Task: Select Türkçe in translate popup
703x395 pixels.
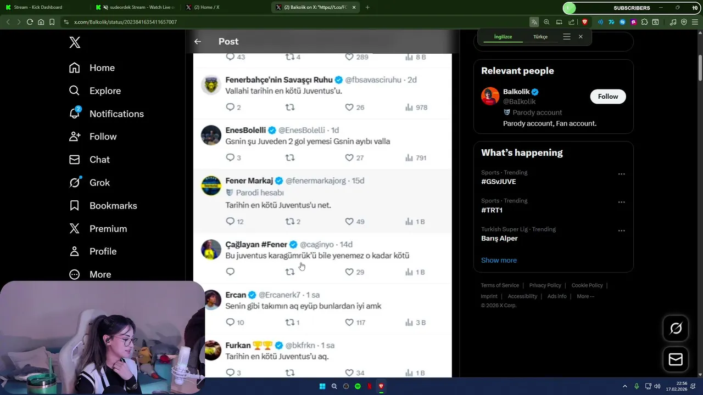Action: [540, 37]
